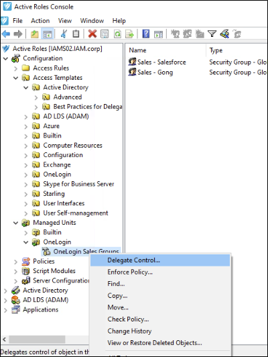Toggle the Show/Hide action pane icon
Viewport: 268px width, 357px height.
[x=158, y=34]
